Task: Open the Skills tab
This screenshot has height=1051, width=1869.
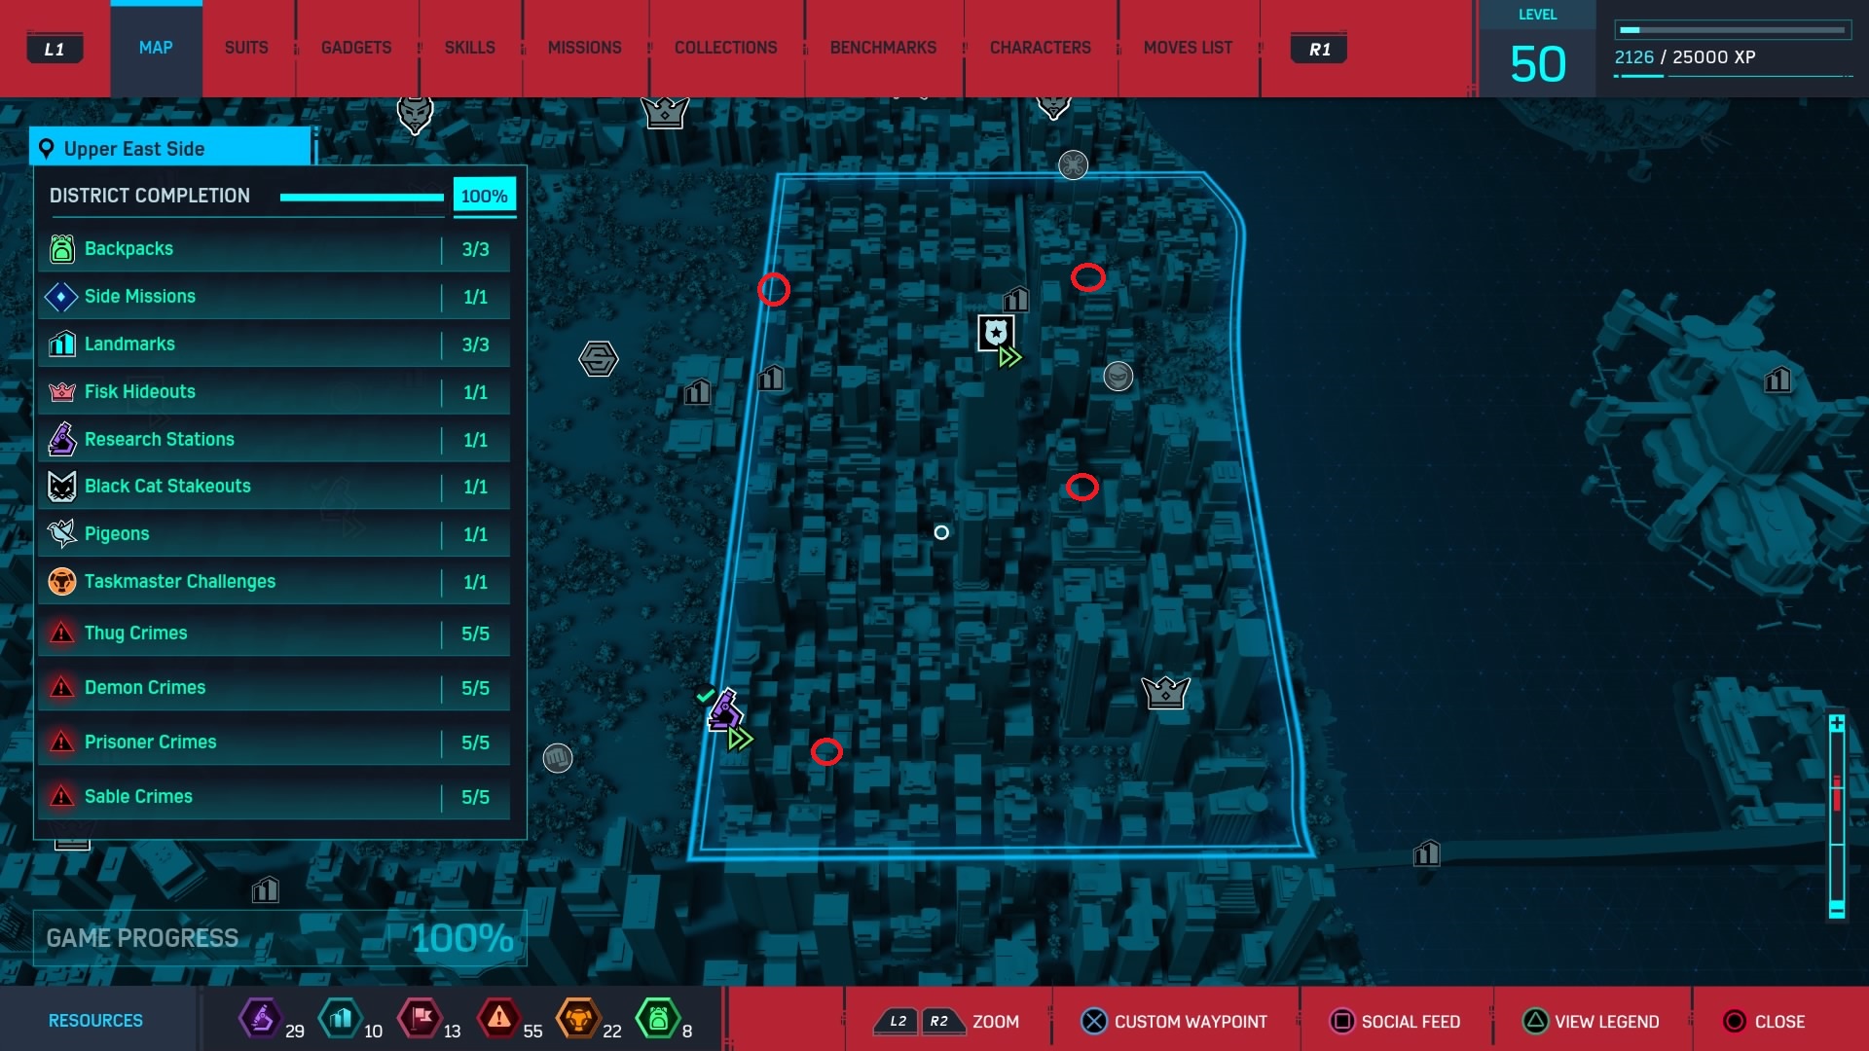Action: [469, 48]
